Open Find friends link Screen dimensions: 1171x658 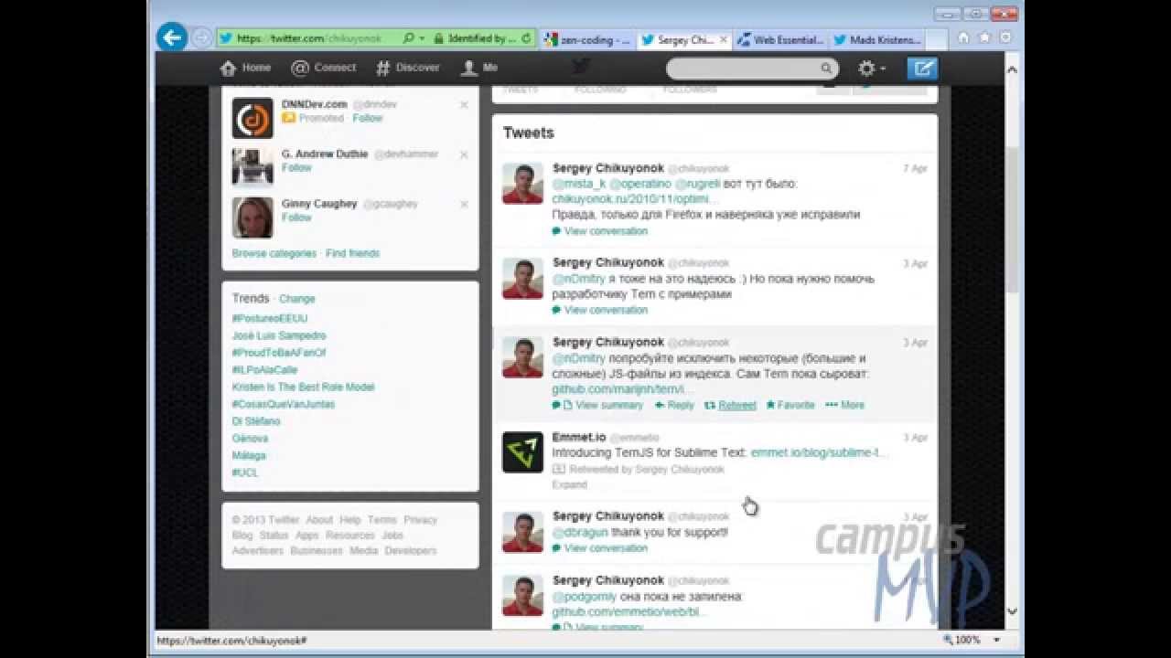pos(352,253)
